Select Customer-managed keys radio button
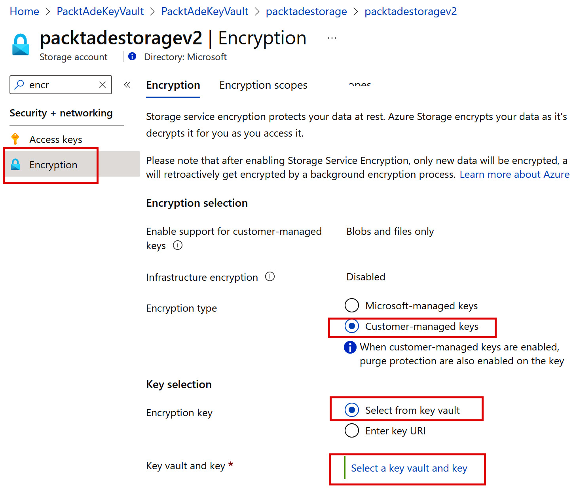Viewport: 577px width, 491px height. 352,326
